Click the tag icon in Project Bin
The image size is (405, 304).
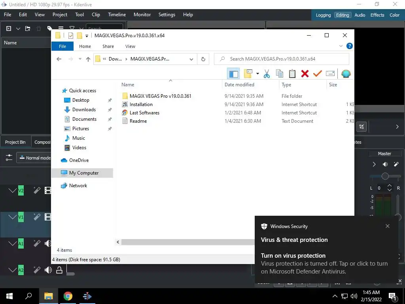pyautogui.click(x=49, y=28)
